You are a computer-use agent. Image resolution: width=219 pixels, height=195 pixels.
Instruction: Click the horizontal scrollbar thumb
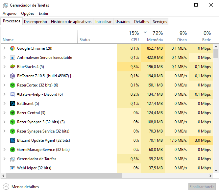coord(64,176)
